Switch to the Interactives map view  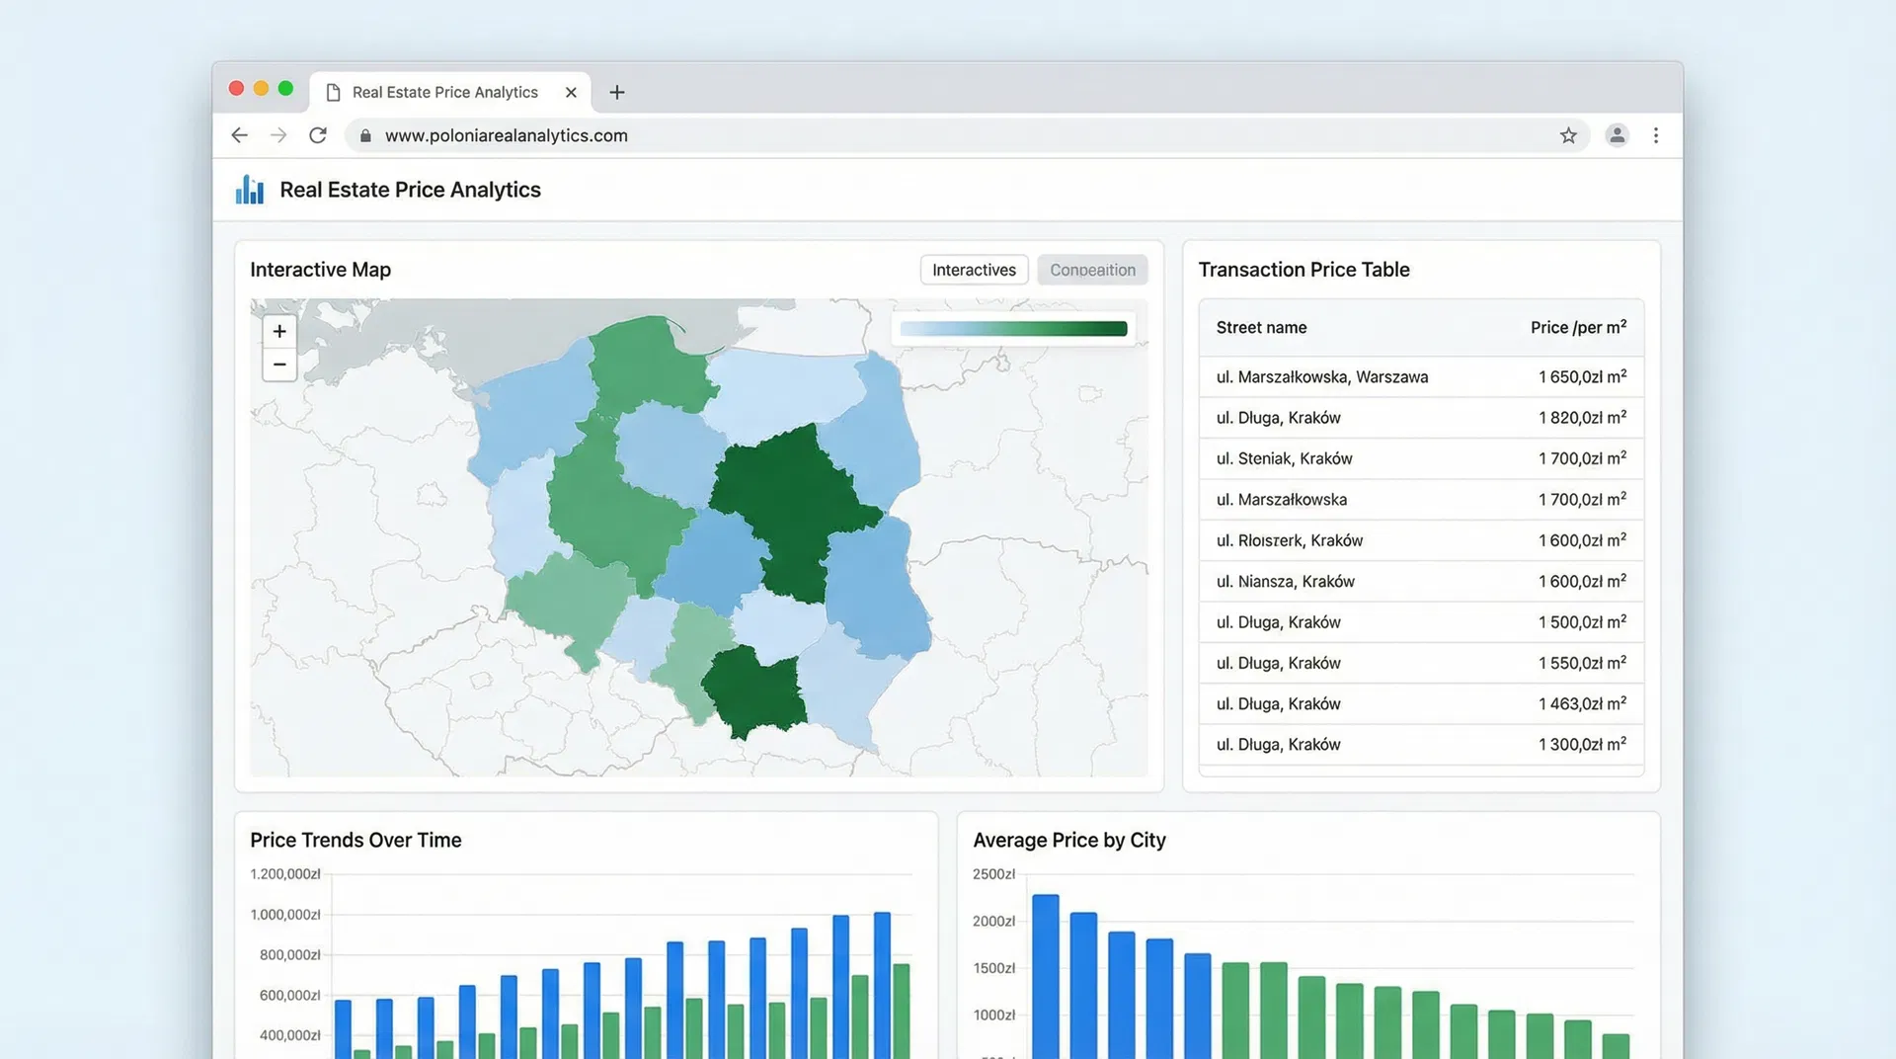click(974, 270)
